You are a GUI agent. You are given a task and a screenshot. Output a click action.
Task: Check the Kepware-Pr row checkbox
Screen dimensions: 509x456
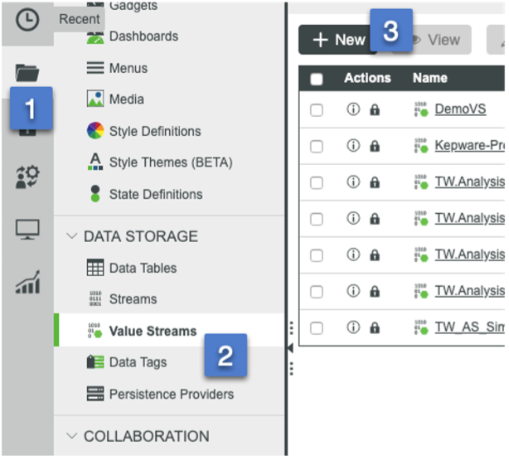pyautogui.click(x=317, y=147)
